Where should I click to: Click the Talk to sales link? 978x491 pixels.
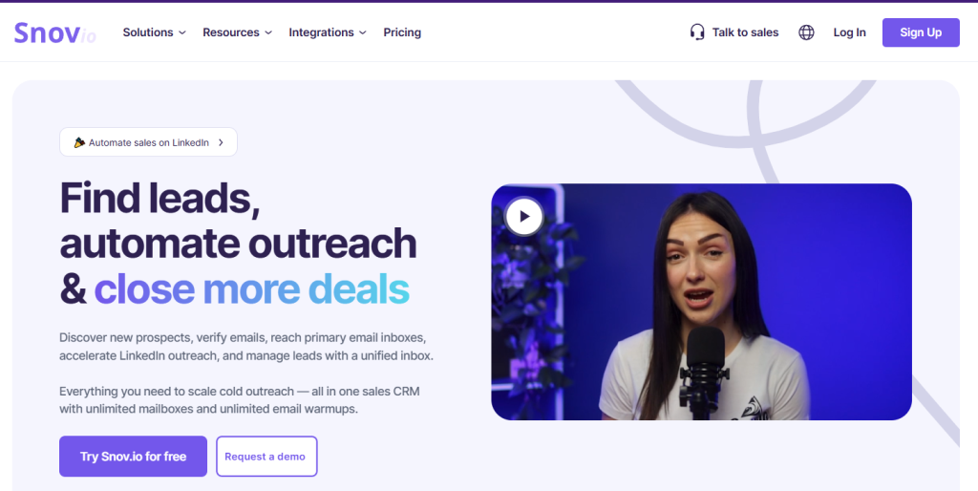pos(745,32)
